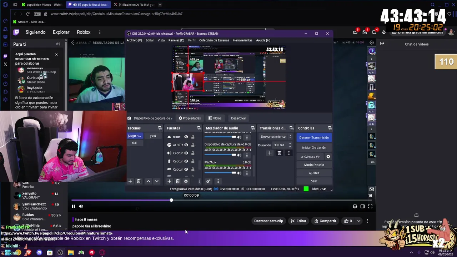Enable Modo Estudio in OBS
This screenshot has width=457, height=257.
pyautogui.click(x=314, y=165)
